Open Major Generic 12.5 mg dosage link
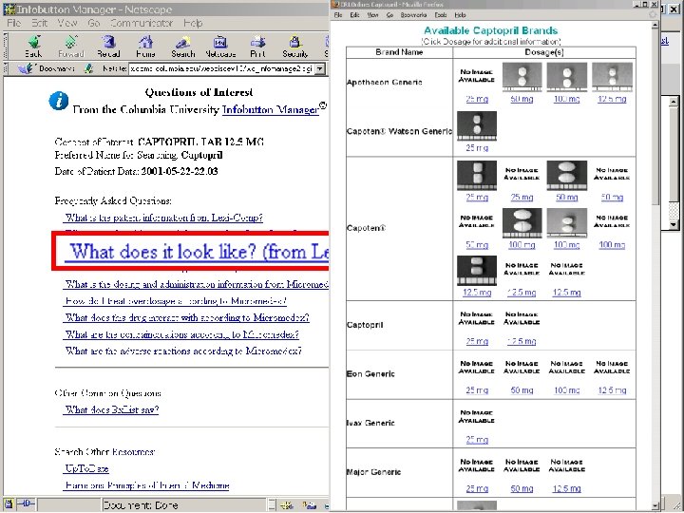The width and height of the screenshot is (684, 513). pyautogui.click(x=566, y=489)
